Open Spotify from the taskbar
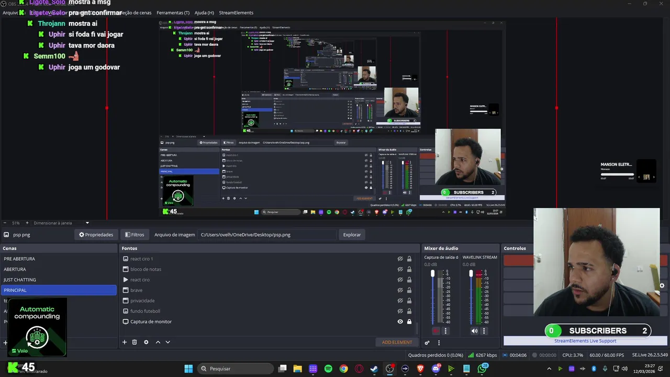 click(x=328, y=369)
